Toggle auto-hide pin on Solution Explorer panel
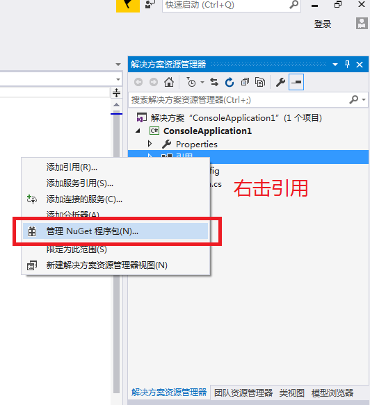370x405 pixels. tap(347, 64)
